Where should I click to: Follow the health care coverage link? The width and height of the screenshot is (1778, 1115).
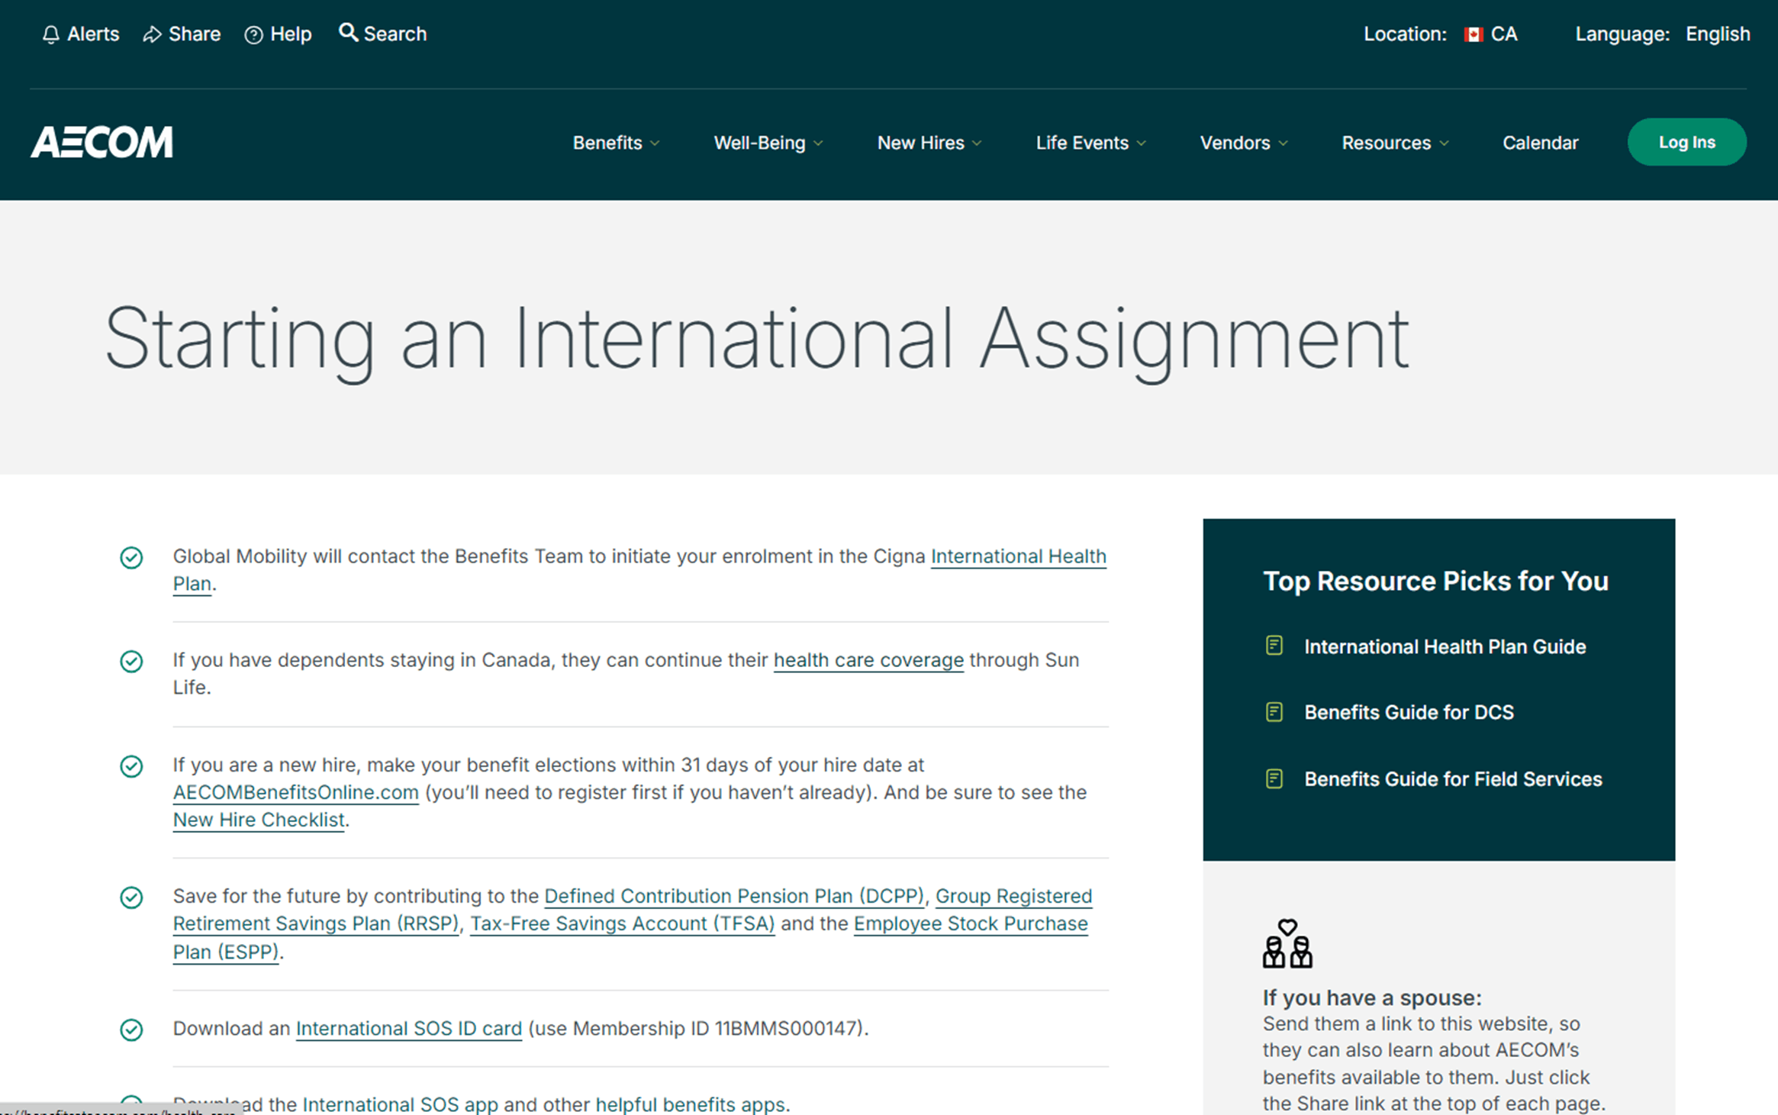tap(868, 660)
